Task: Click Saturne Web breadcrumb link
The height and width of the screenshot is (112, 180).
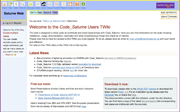Action: point(59,21)
